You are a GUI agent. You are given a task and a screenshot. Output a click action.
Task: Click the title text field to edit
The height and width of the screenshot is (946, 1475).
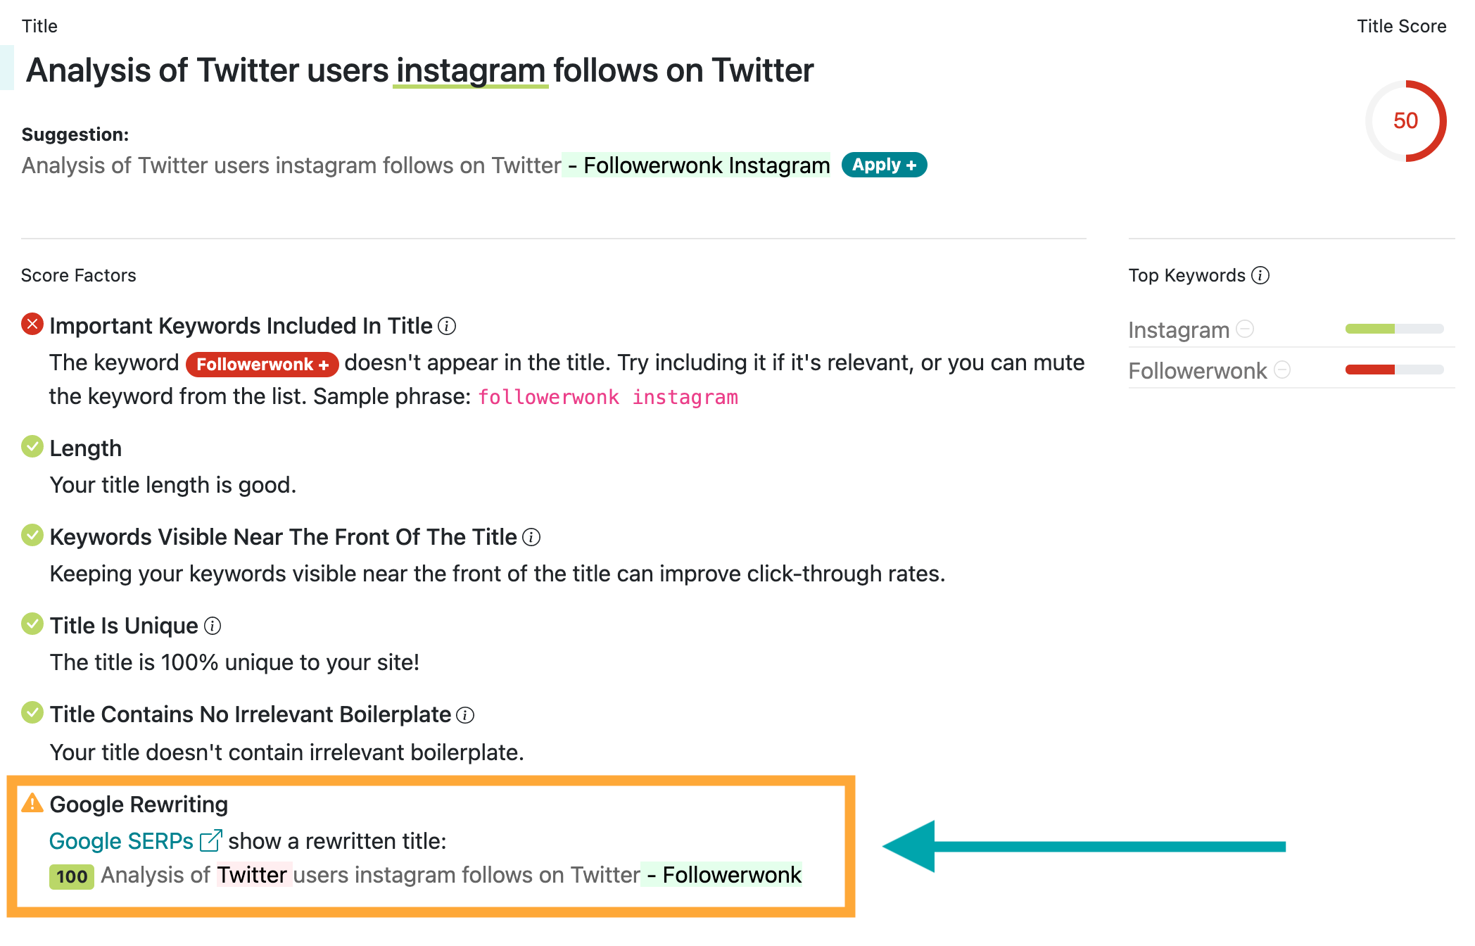pyautogui.click(x=419, y=70)
